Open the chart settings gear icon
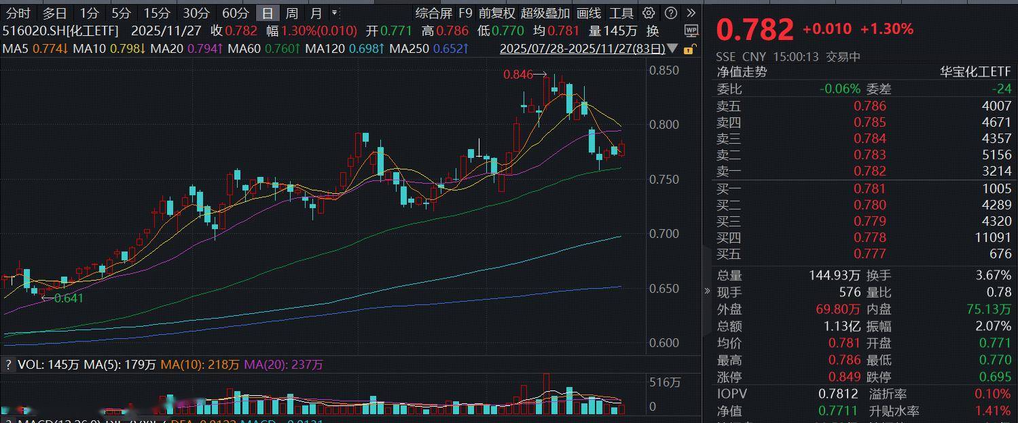The height and width of the screenshot is (423, 1018). point(649,13)
